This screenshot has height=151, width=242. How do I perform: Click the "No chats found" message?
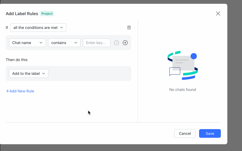183,90
